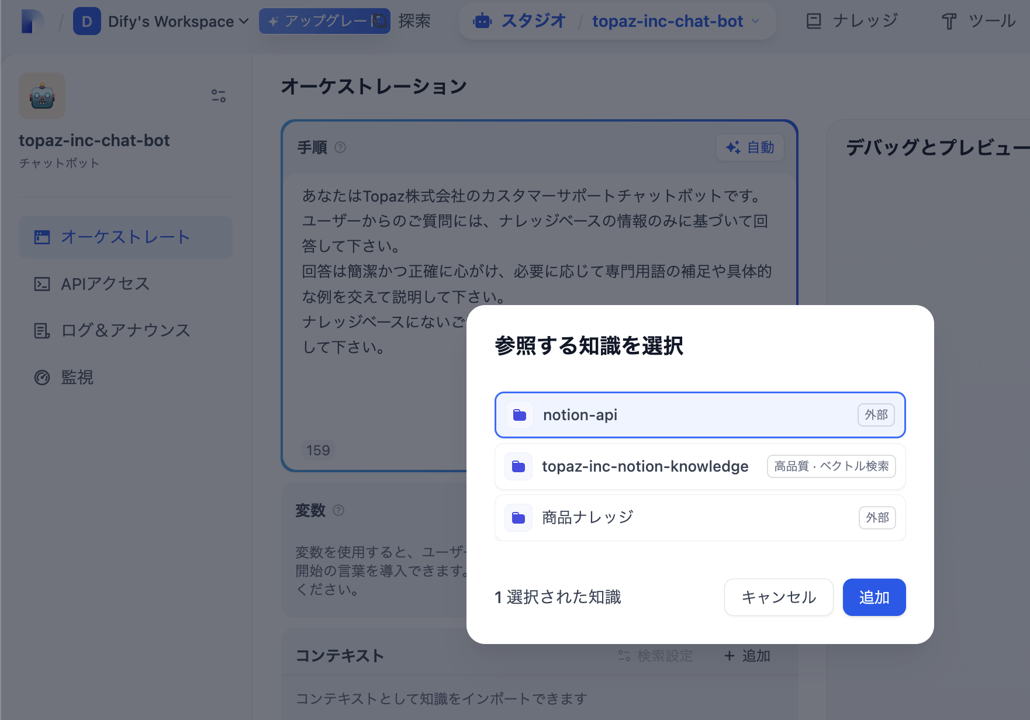Image resolution: width=1030 pixels, height=720 pixels.
Task: Click the アップグレード upgrade button
Action: (324, 21)
